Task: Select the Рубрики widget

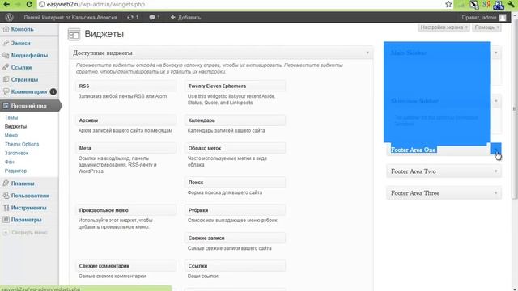Action: [236, 210]
